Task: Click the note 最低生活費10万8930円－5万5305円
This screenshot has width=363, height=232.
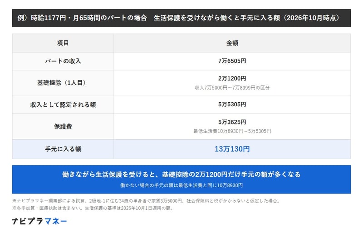Action: tap(232, 131)
